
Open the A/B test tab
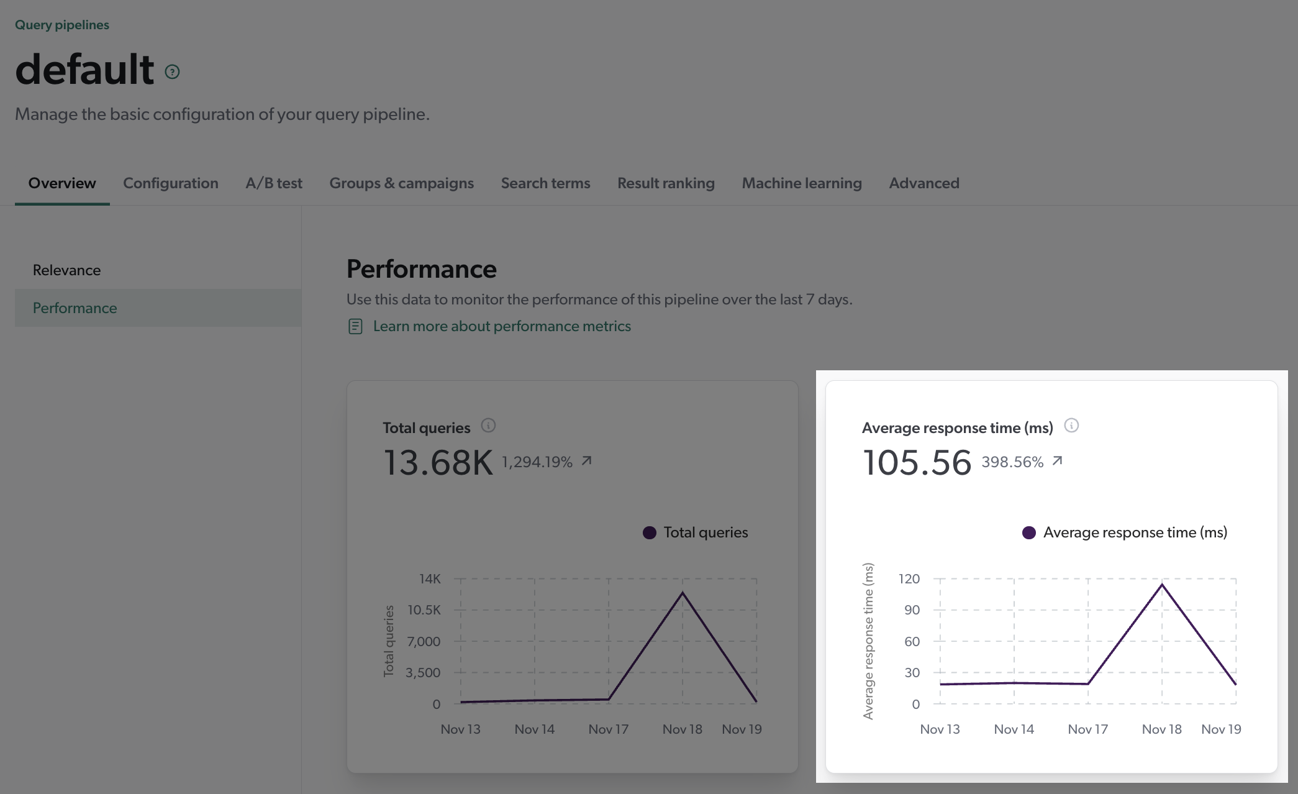pos(274,183)
